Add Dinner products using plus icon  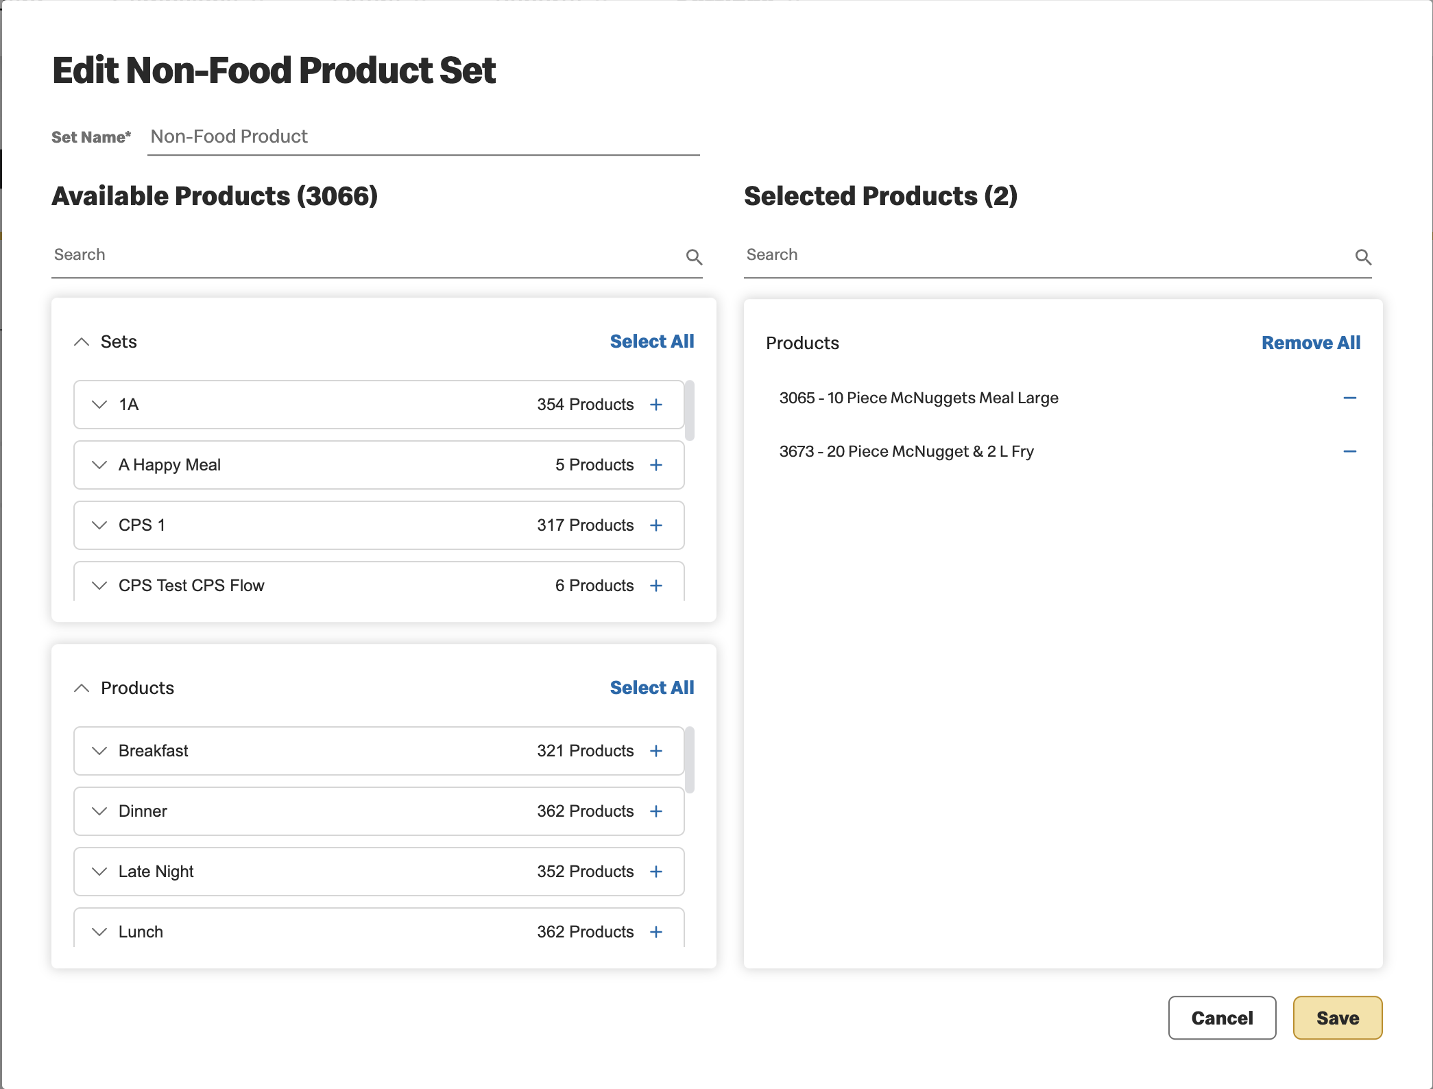656,811
